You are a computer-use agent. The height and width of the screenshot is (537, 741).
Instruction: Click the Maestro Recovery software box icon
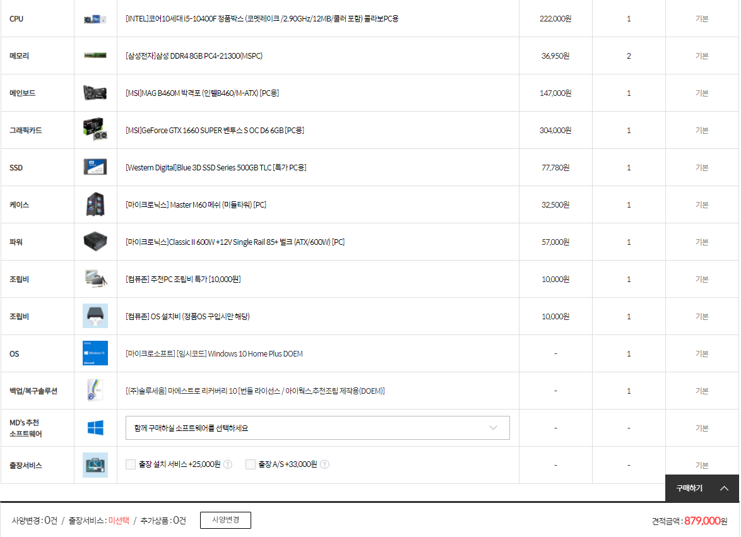(95, 390)
